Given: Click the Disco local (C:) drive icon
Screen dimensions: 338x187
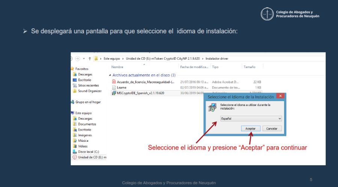Looking at the screenshot, I should click(x=75, y=151).
